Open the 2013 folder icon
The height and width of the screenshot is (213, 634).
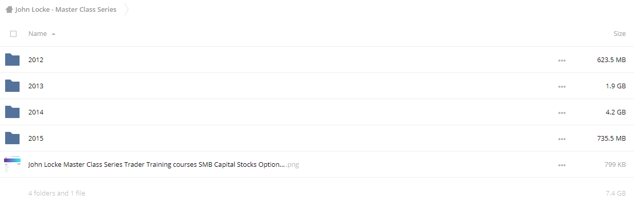pos(12,86)
